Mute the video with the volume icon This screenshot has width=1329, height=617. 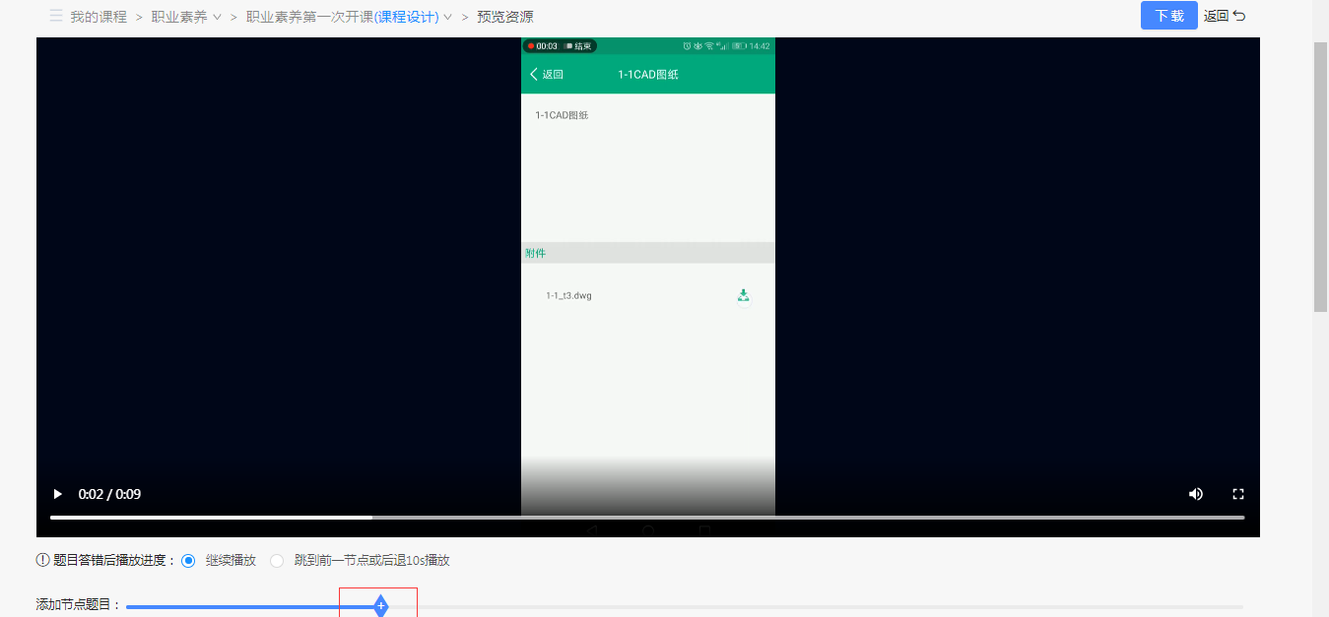(x=1196, y=494)
